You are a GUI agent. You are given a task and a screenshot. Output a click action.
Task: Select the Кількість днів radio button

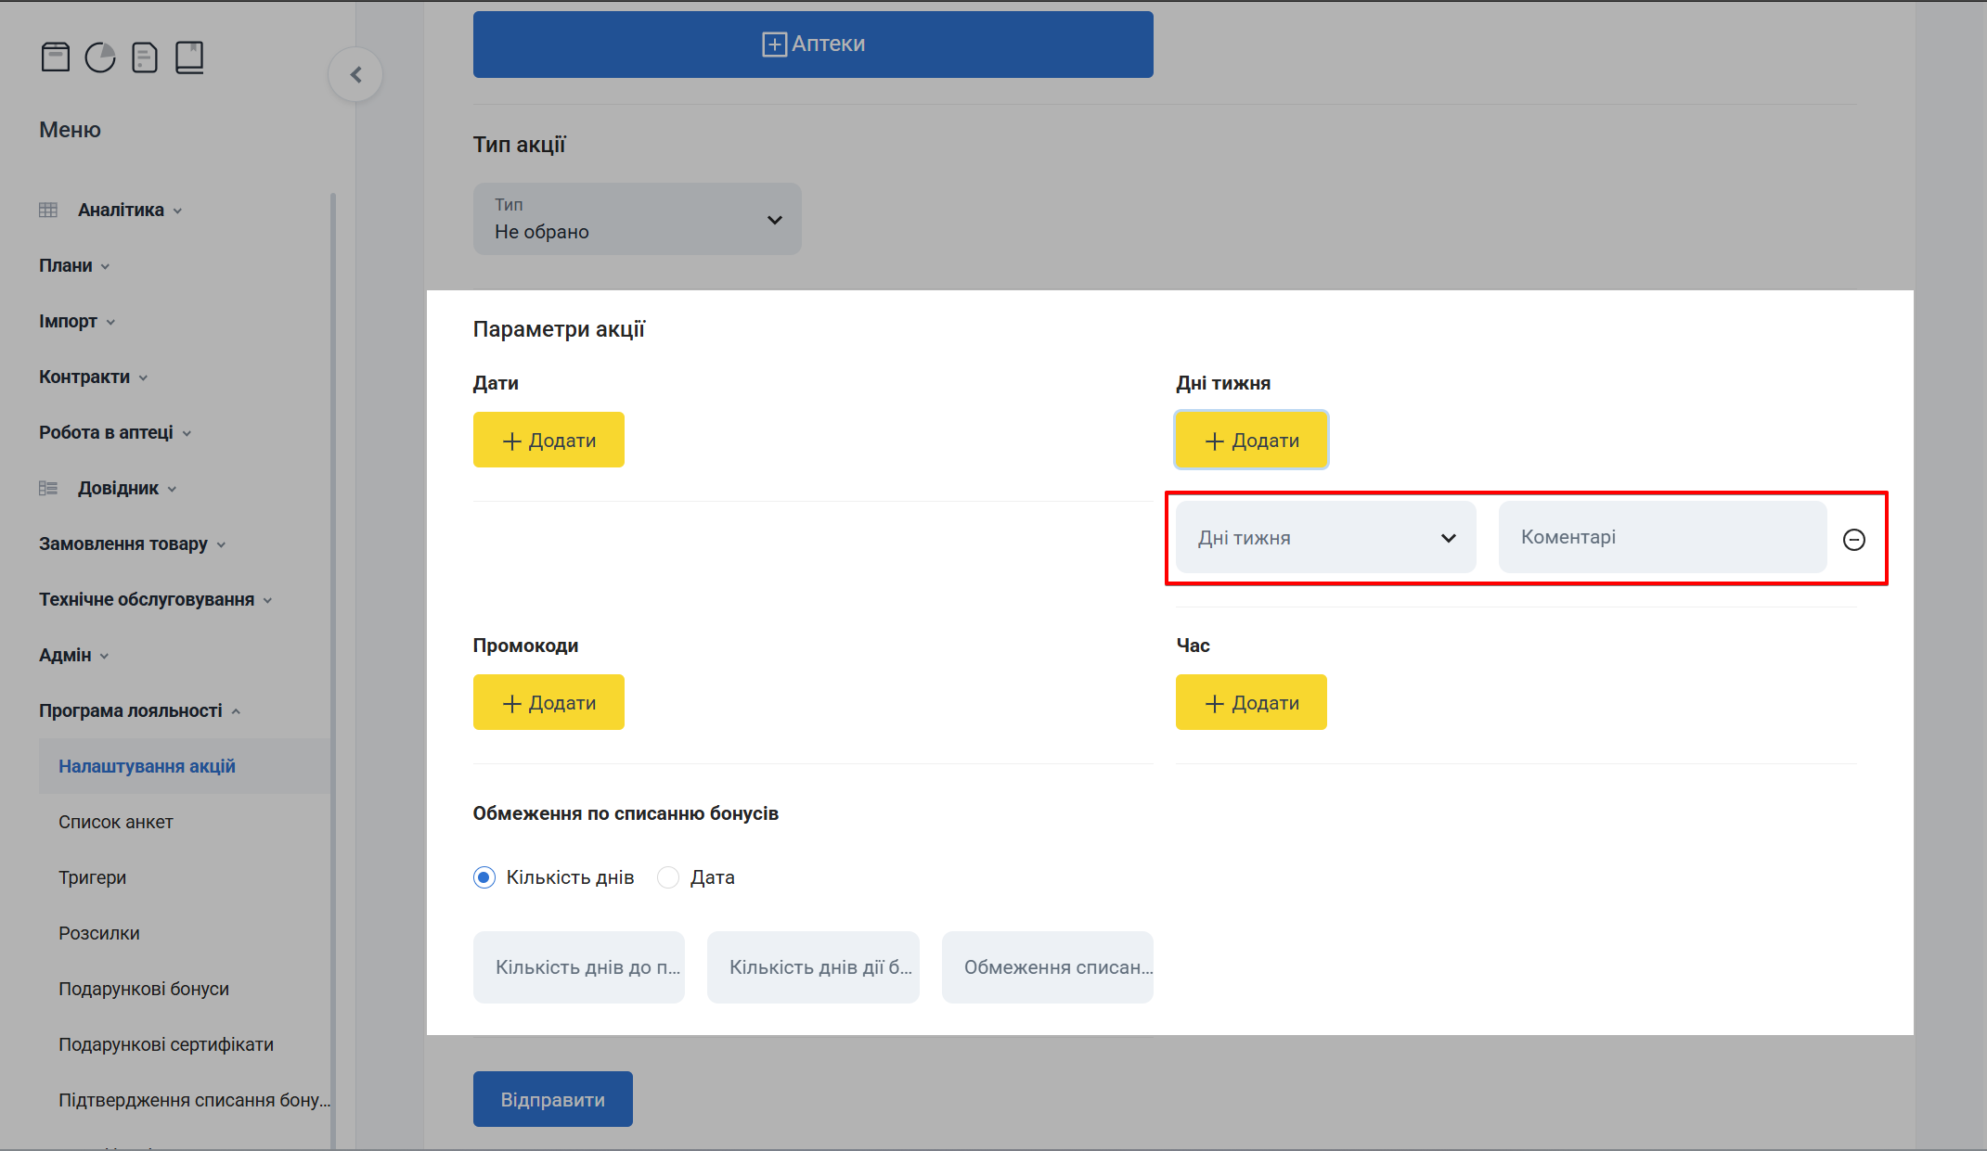click(484, 877)
